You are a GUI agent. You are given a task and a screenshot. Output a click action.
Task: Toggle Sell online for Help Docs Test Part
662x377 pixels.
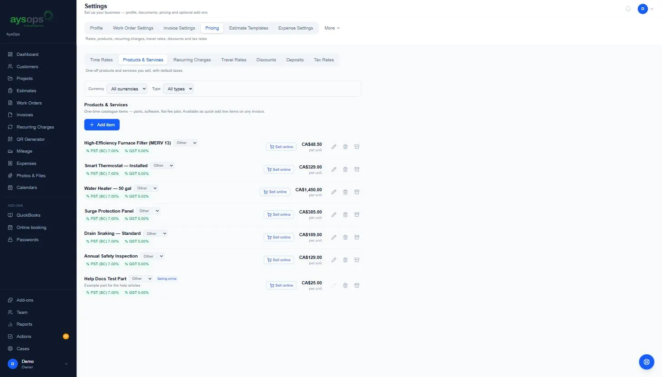coord(281,286)
